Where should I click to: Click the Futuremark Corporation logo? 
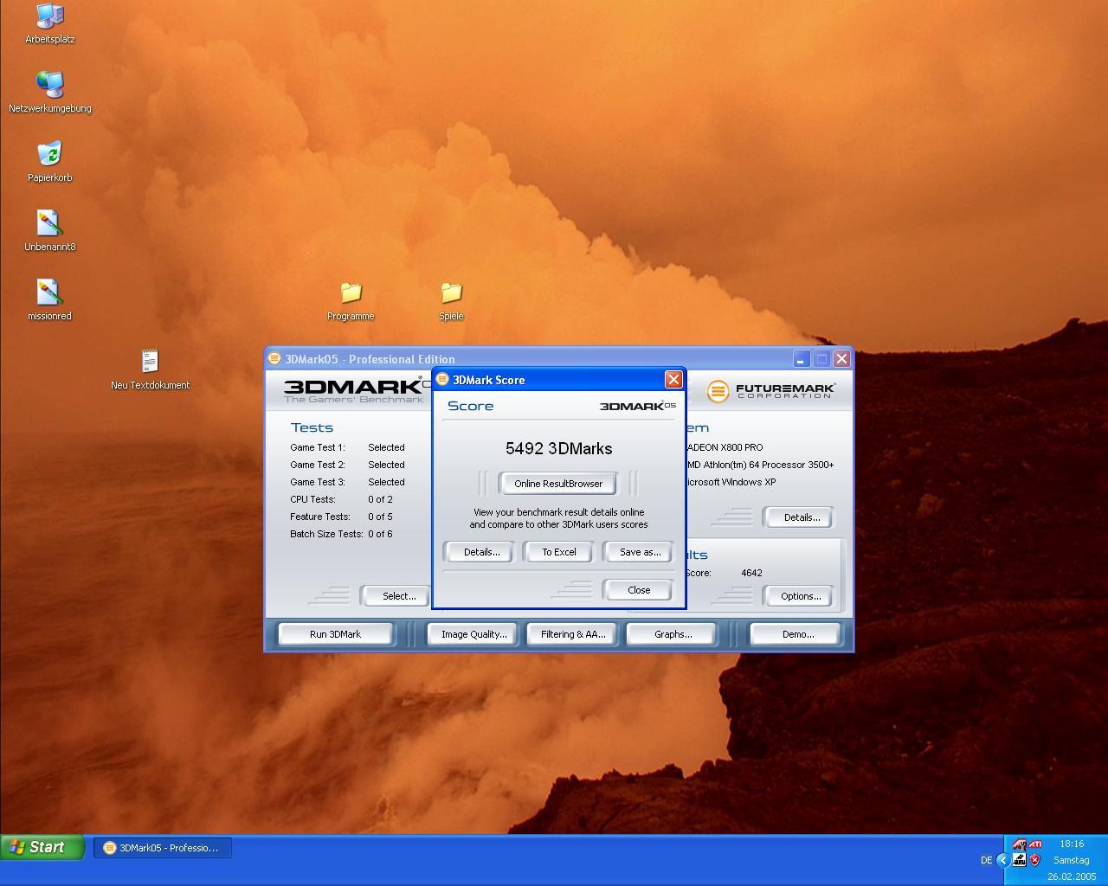click(x=771, y=391)
